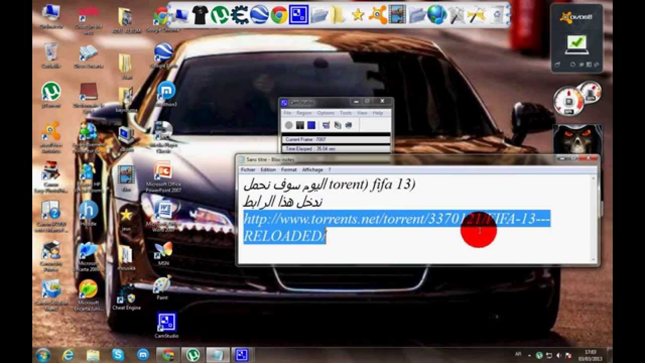Click the yellow star icon in top dock
Image resolution: width=645 pixels, height=363 pixels.
[x=358, y=15]
